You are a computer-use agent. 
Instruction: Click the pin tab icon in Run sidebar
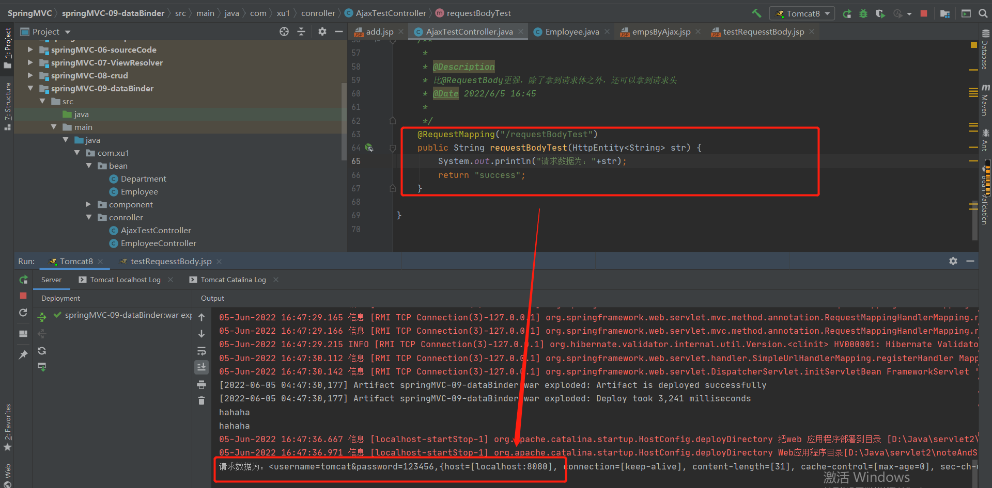(x=23, y=355)
